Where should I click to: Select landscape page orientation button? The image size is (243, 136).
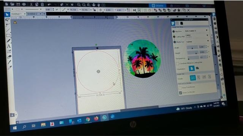(x=197, y=68)
